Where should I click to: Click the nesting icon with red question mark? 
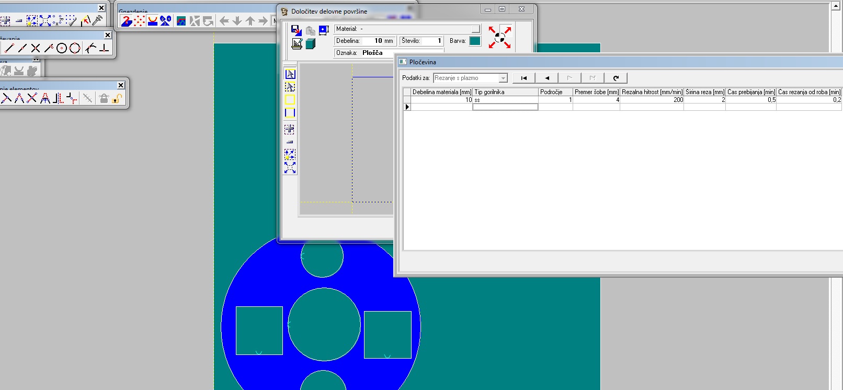[x=126, y=21]
